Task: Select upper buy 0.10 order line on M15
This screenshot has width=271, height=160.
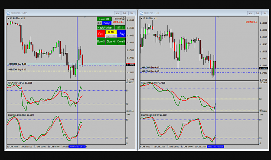Action: 17,64
